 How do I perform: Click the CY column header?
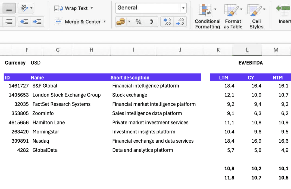coord(251,78)
